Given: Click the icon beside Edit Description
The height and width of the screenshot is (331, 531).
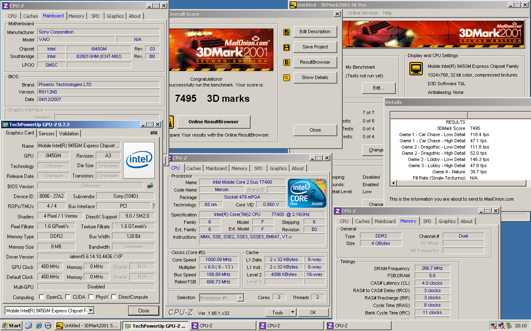Looking at the screenshot, I should point(287,32).
